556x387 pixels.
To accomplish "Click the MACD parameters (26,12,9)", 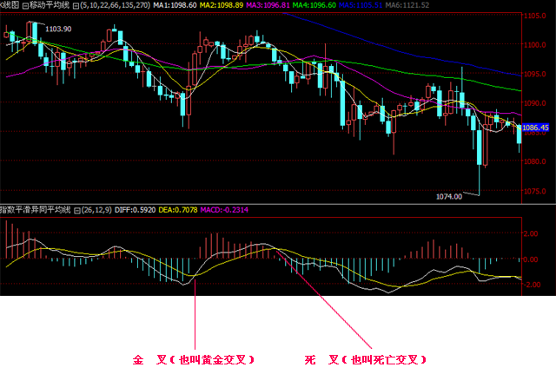I will (x=100, y=210).
